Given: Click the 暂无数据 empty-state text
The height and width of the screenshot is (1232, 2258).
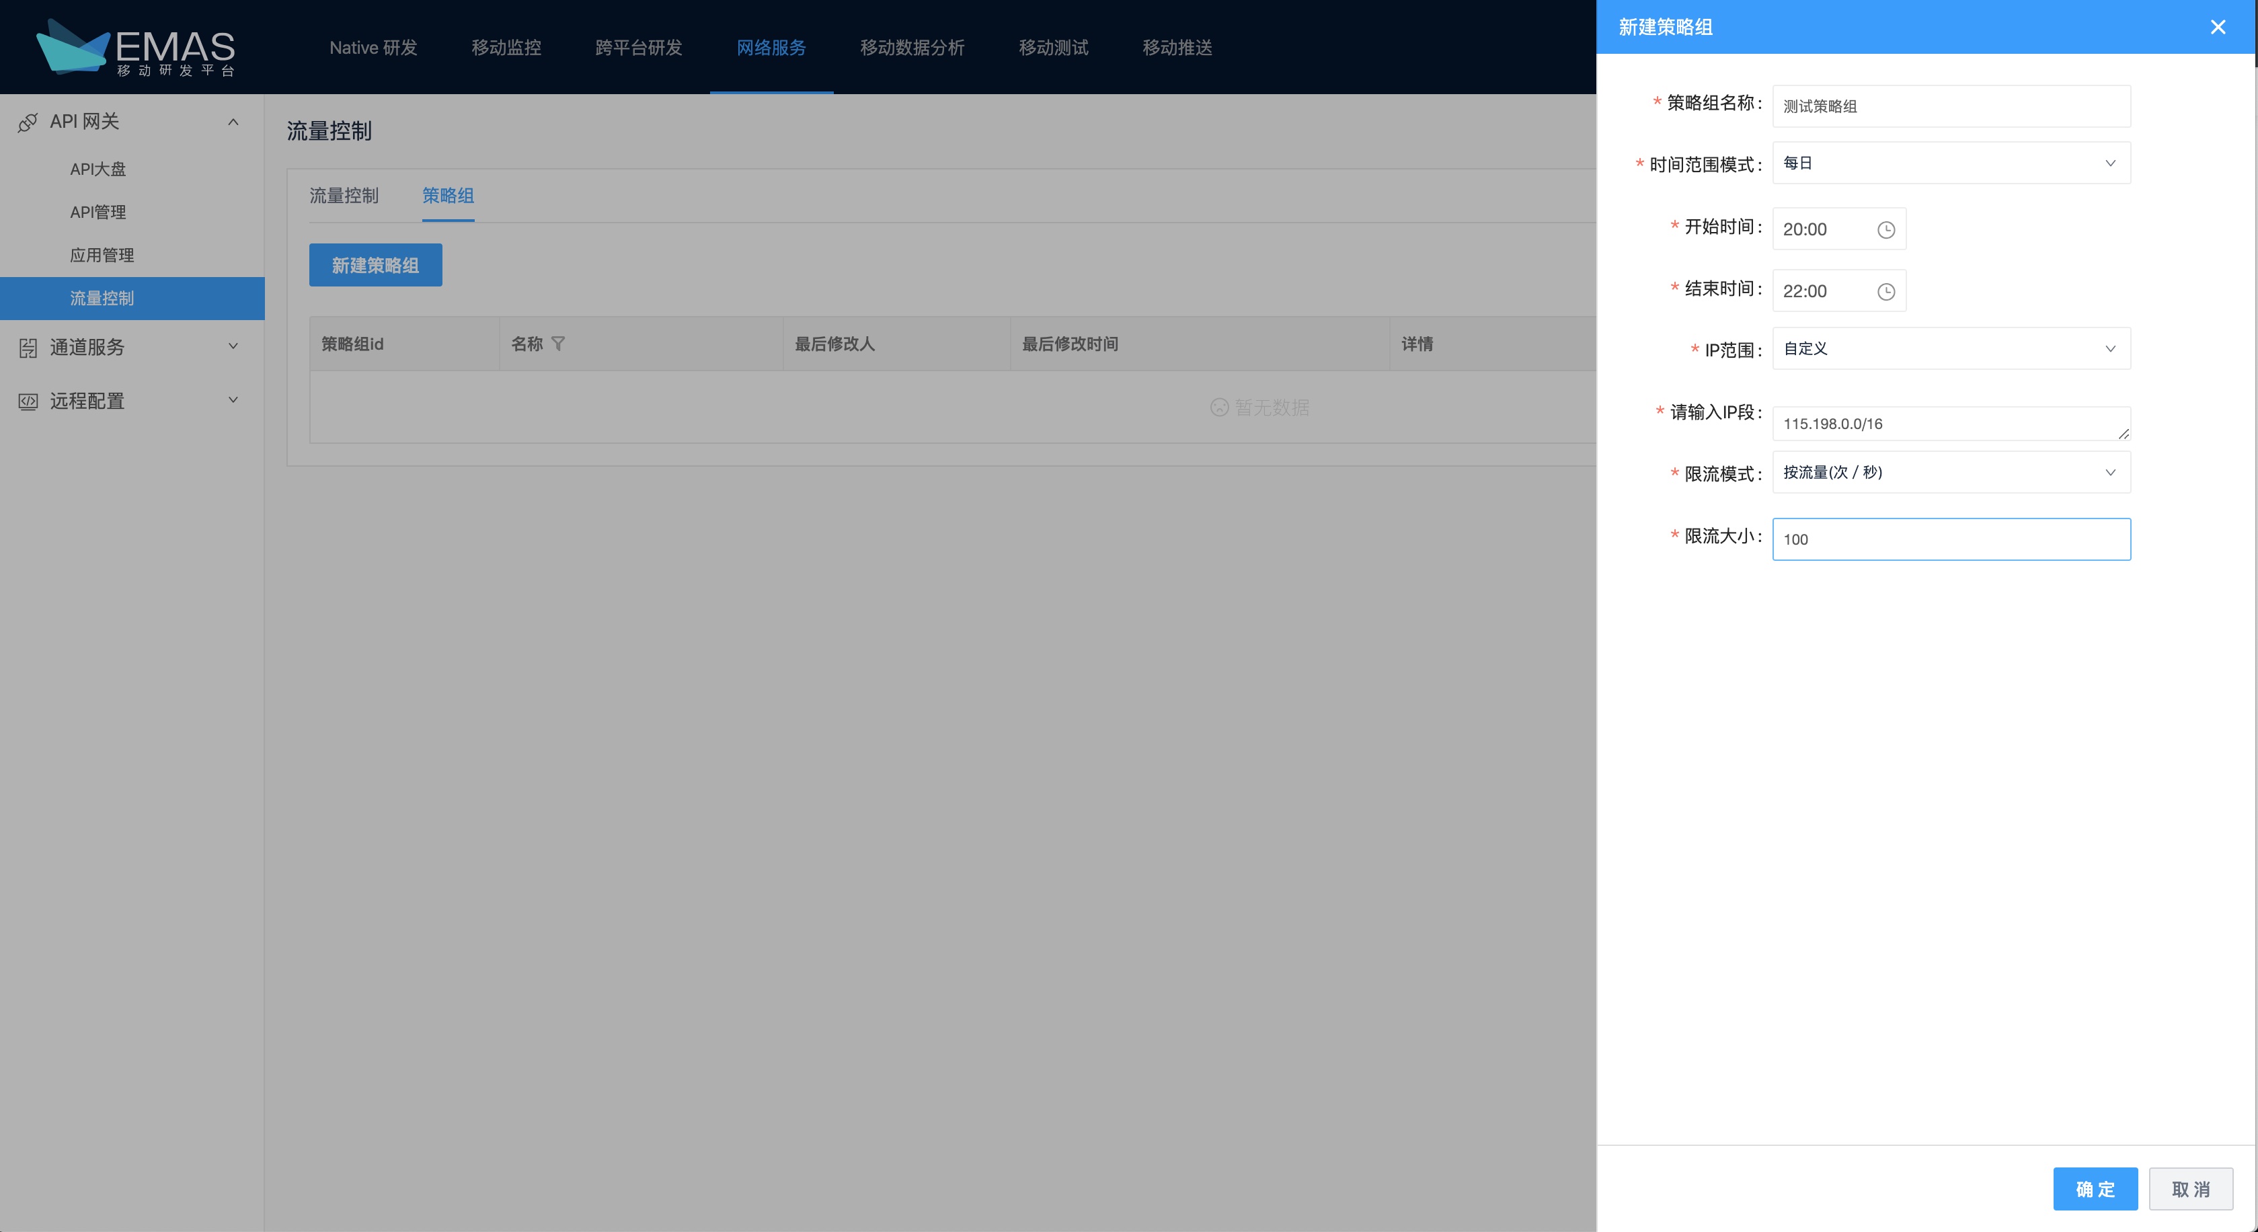Looking at the screenshot, I should click(x=1271, y=408).
